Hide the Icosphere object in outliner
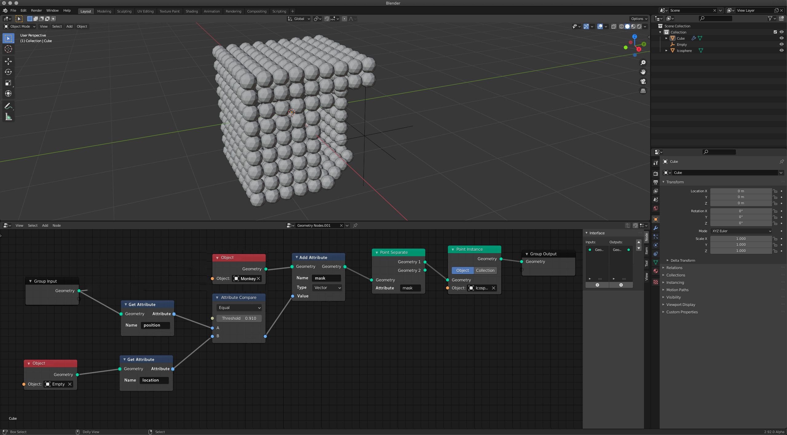Screen dimensions: 787x435 [x=781, y=50]
